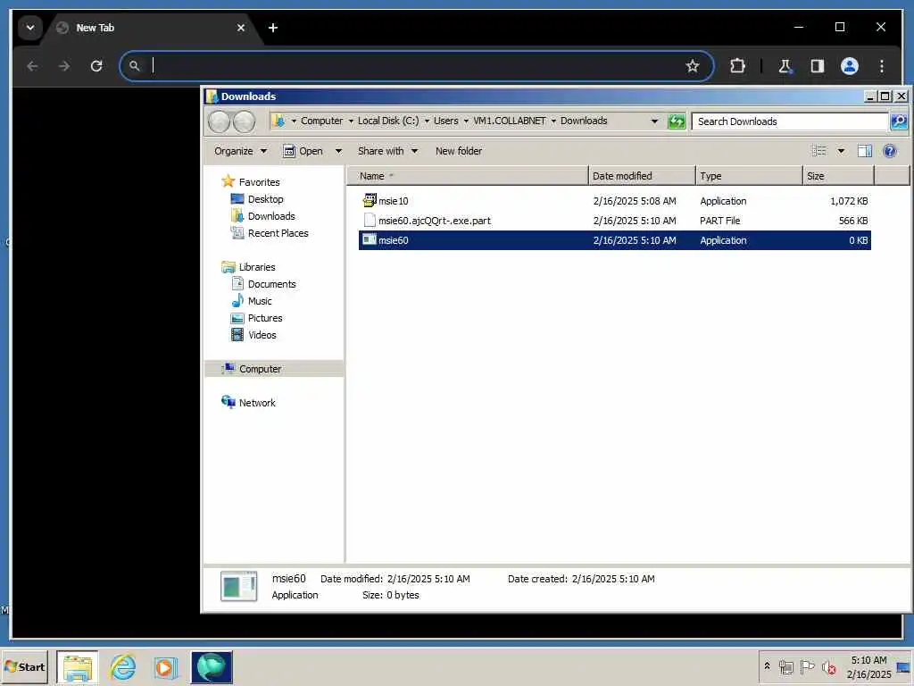The height and width of the screenshot is (686, 914).
Task: Sort by Type column header
Action: click(749, 176)
